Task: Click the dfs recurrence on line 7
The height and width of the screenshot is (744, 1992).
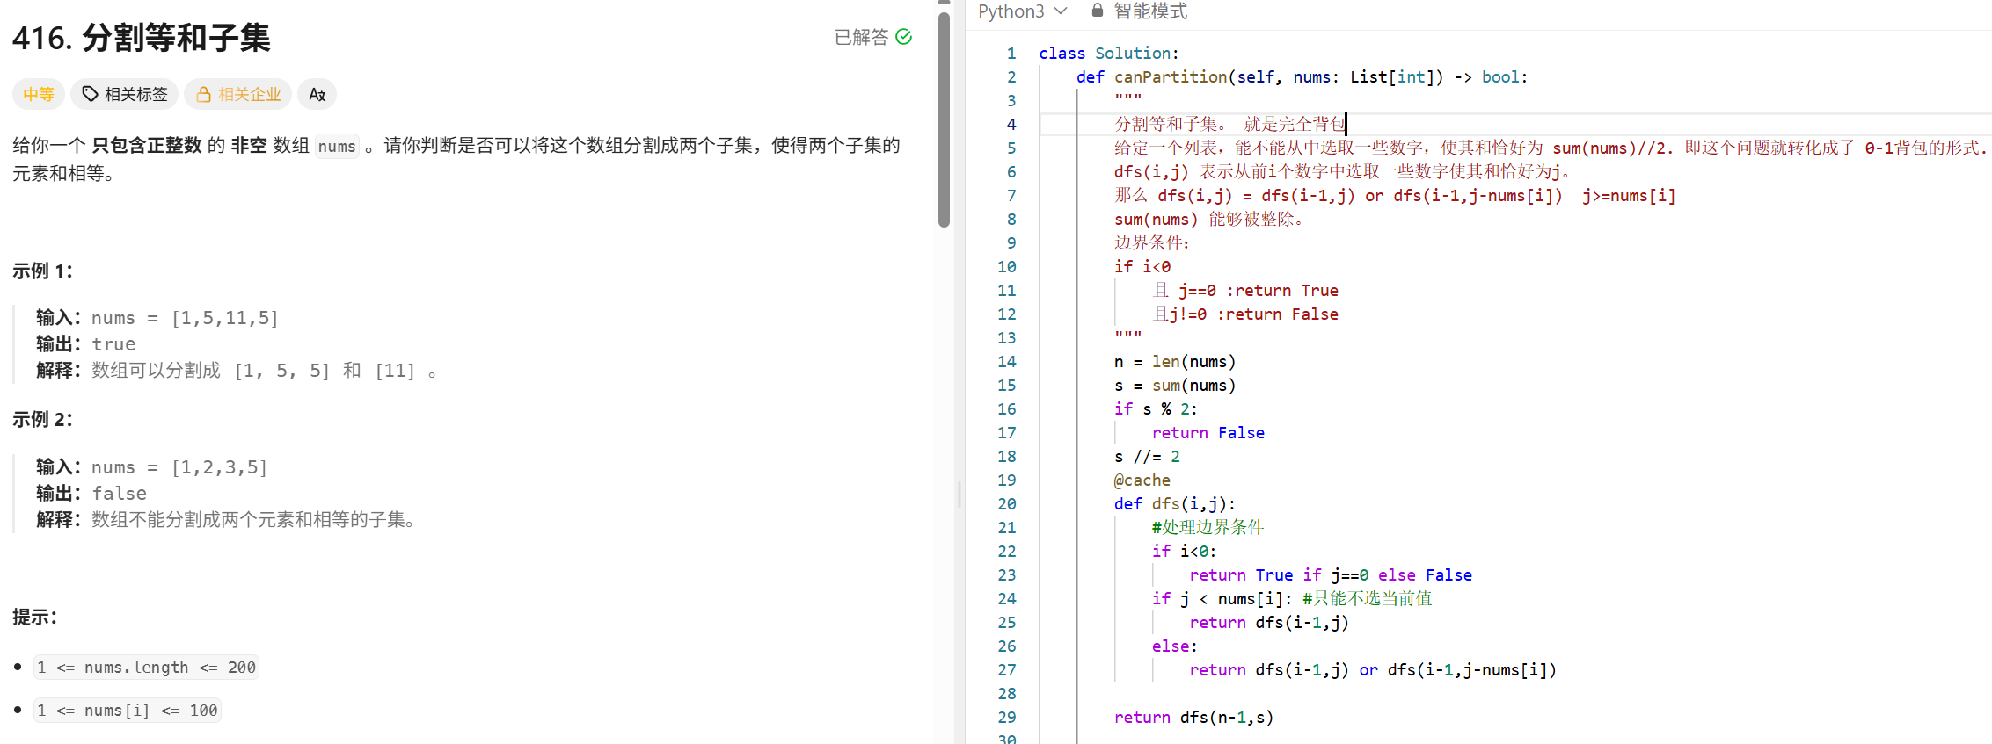Action: coord(1395,196)
